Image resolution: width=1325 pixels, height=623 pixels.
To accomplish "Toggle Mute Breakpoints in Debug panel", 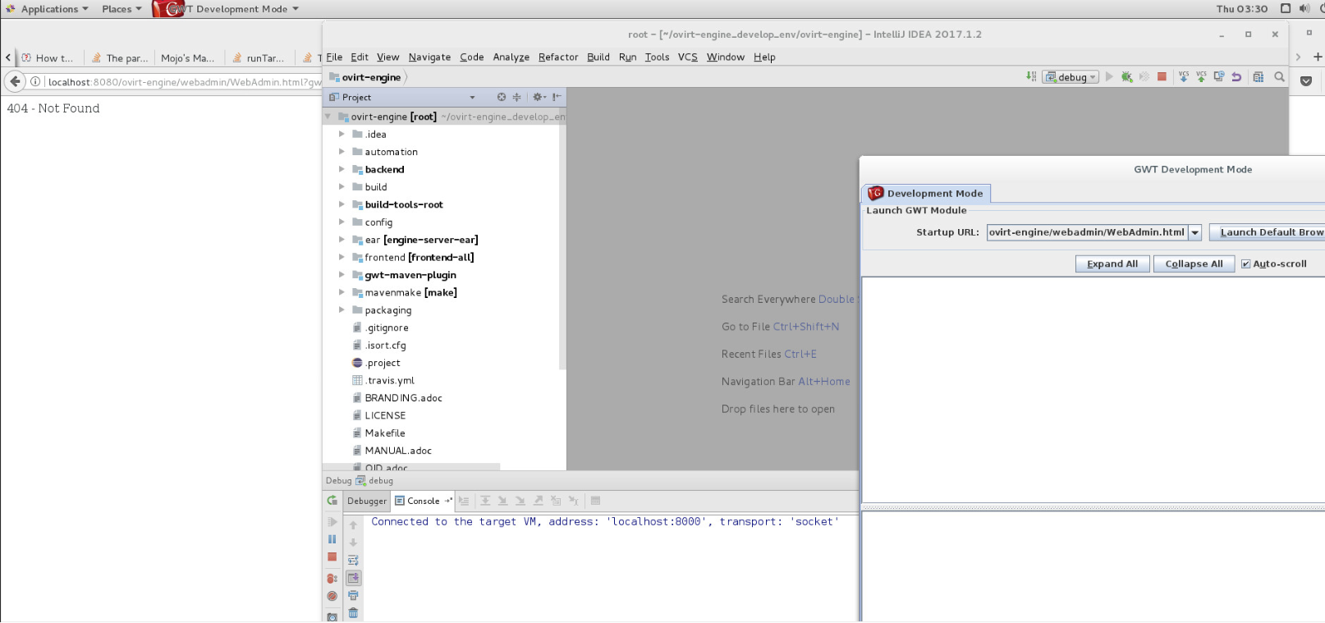I will (x=332, y=596).
